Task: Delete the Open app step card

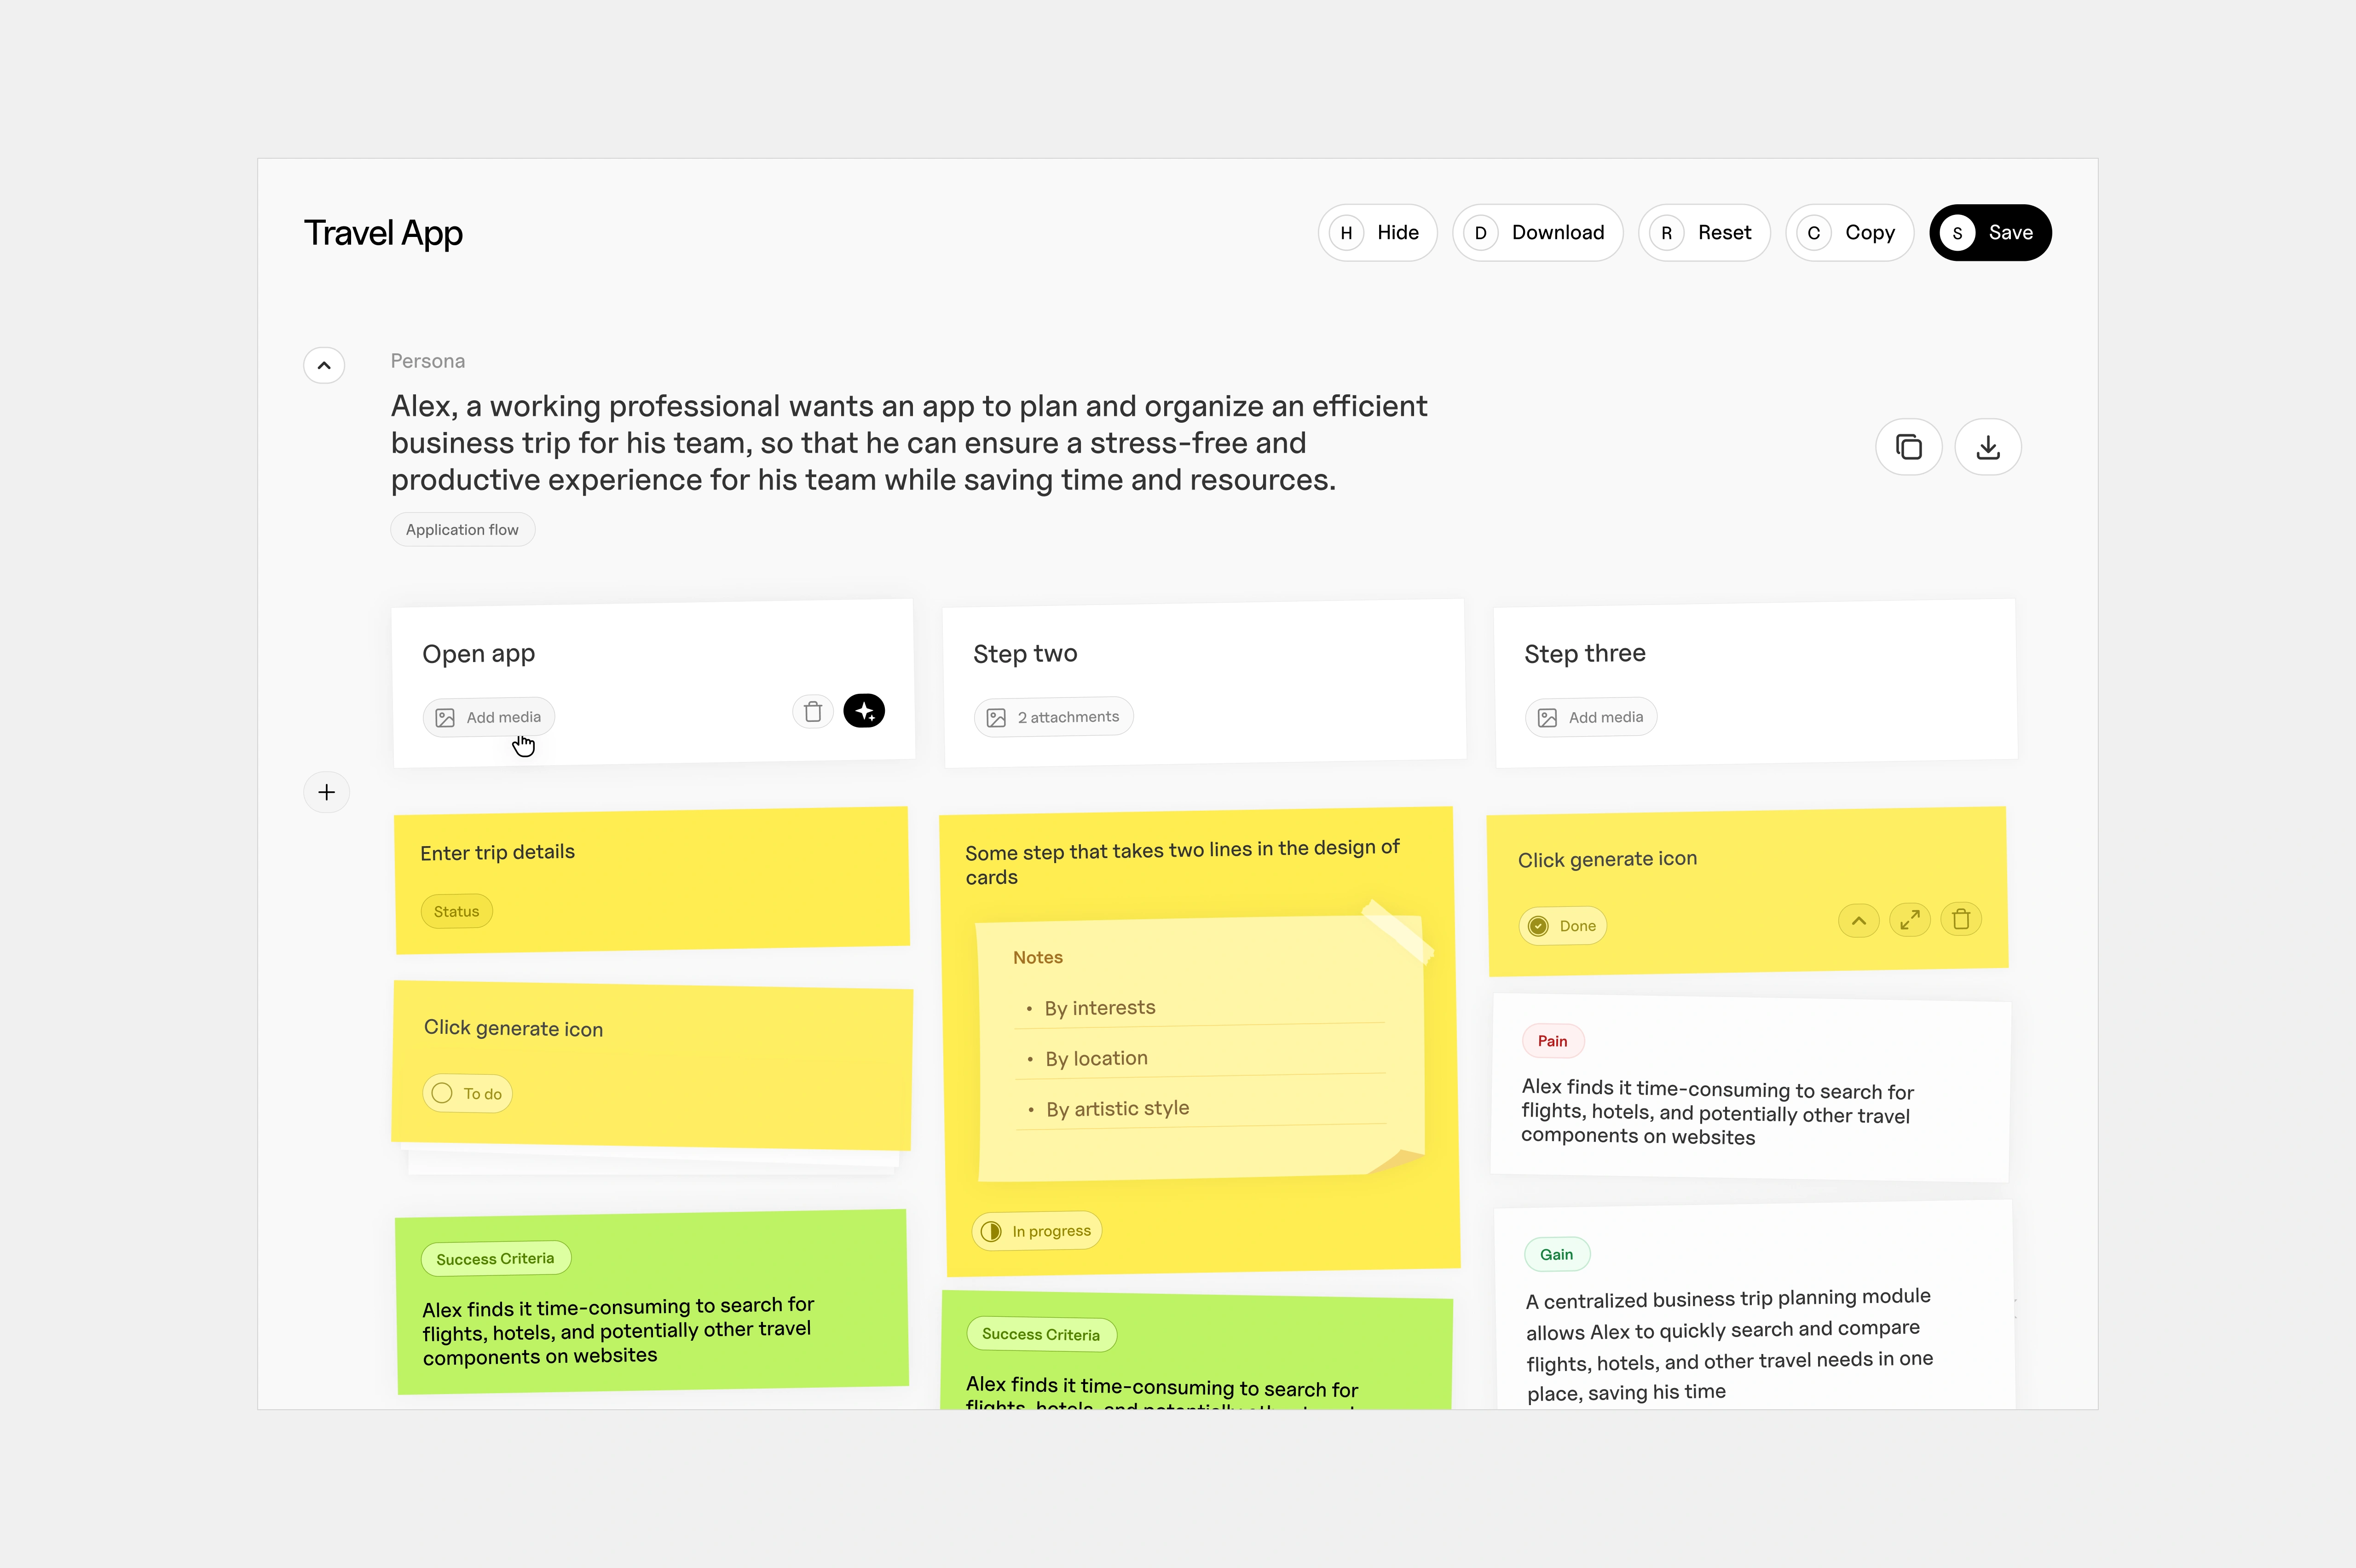Action: pos(813,711)
